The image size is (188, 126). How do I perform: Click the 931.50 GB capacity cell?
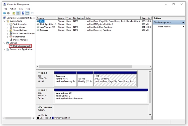click(x=146, y=27)
